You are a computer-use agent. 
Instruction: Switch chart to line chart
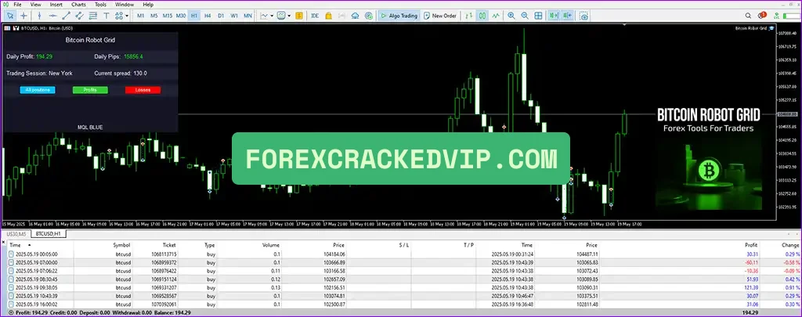496,16
